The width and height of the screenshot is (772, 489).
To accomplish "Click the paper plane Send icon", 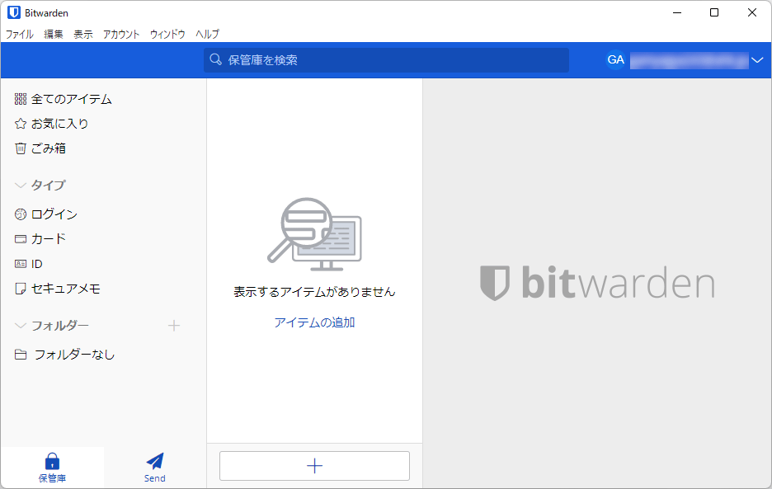I will point(155,462).
